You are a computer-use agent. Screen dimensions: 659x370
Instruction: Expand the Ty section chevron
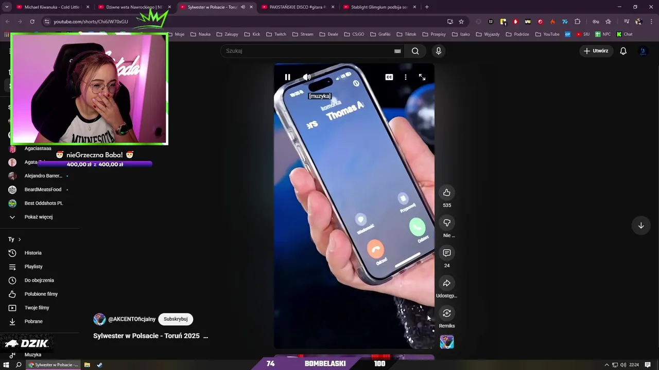[20, 239]
